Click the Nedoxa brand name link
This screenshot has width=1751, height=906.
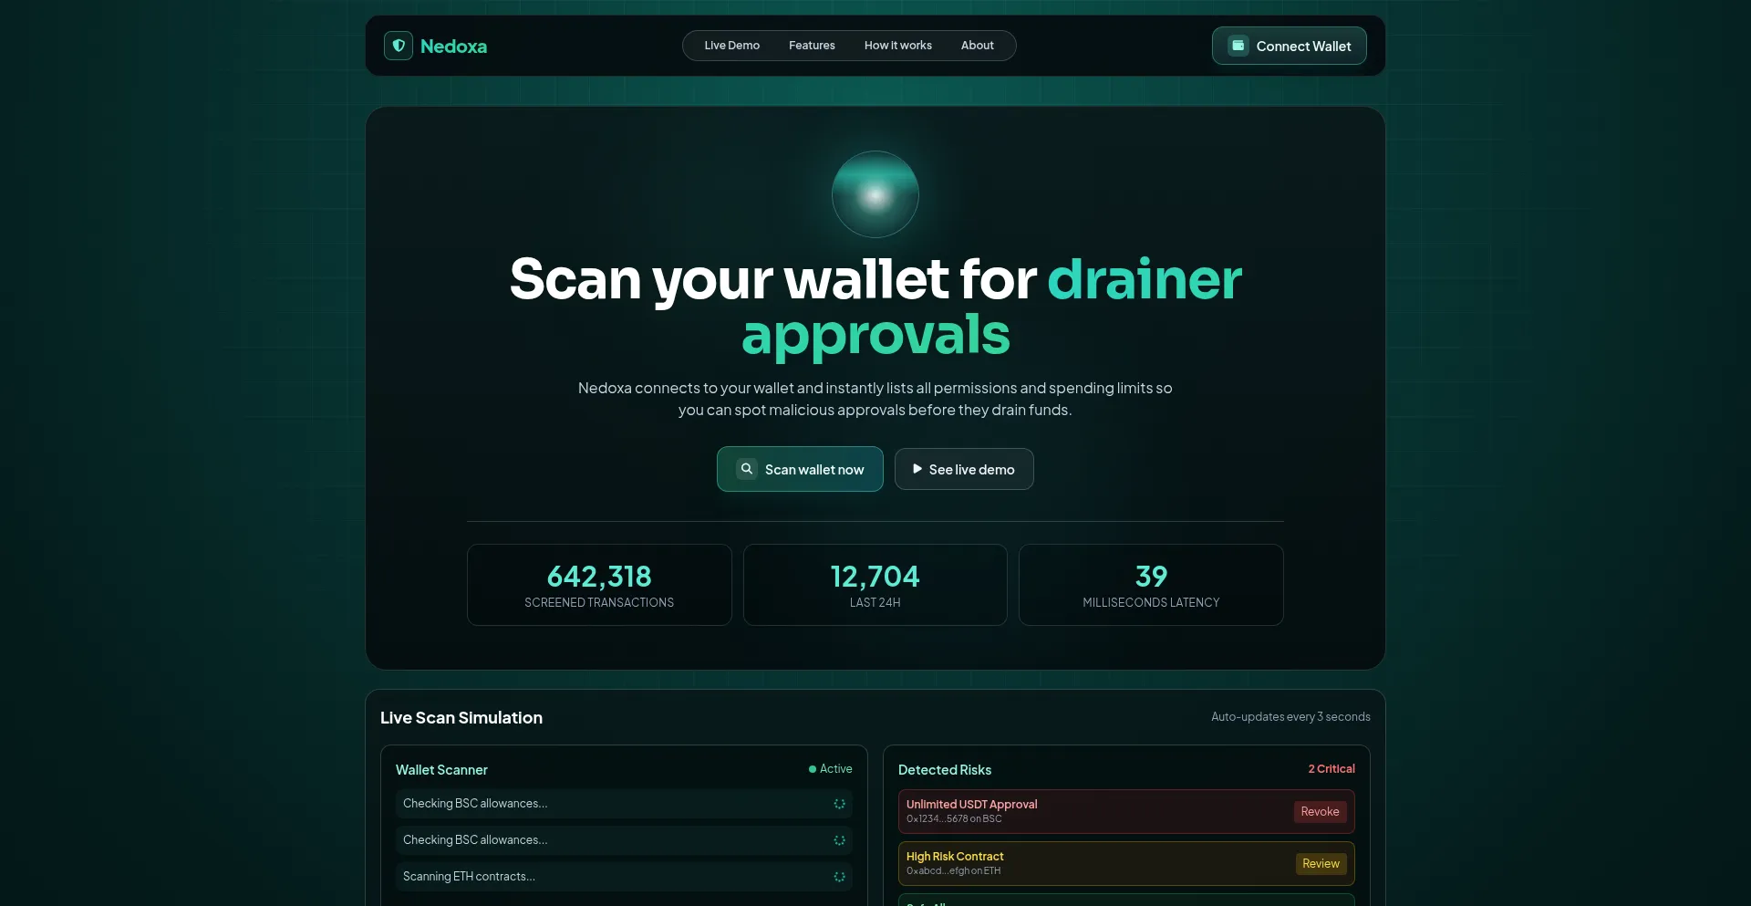coord(453,47)
